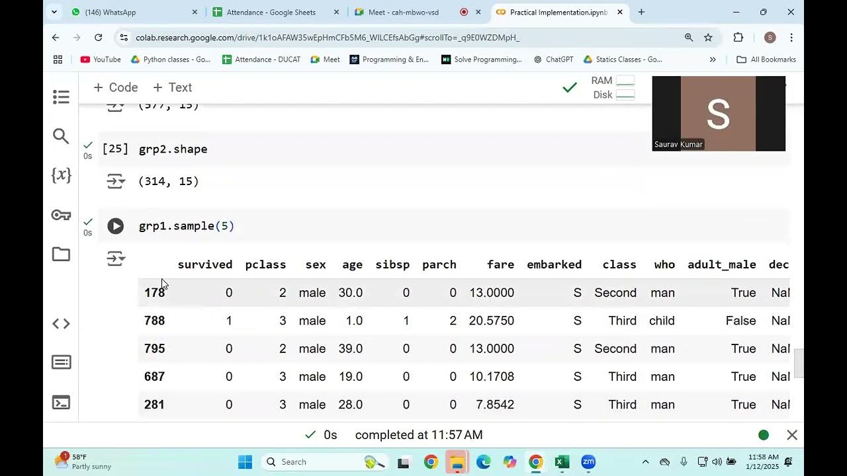
Task: Click the Windows taskbar Search box
Action: click(326, 462)
